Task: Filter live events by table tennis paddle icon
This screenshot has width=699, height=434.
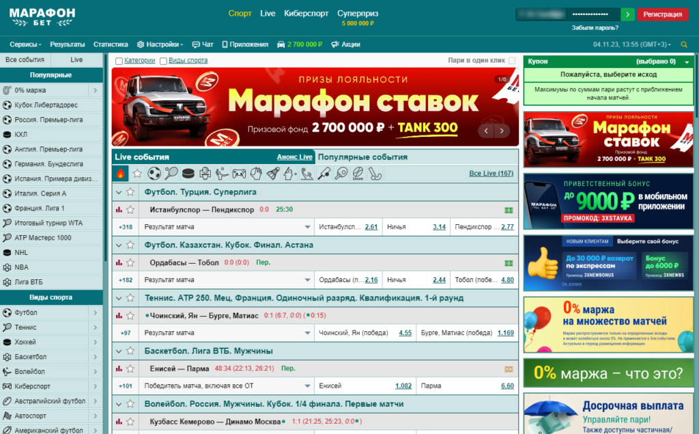Action: [x=341, y=174]
